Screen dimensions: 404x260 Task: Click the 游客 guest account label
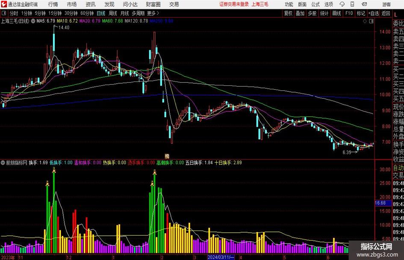386,4
